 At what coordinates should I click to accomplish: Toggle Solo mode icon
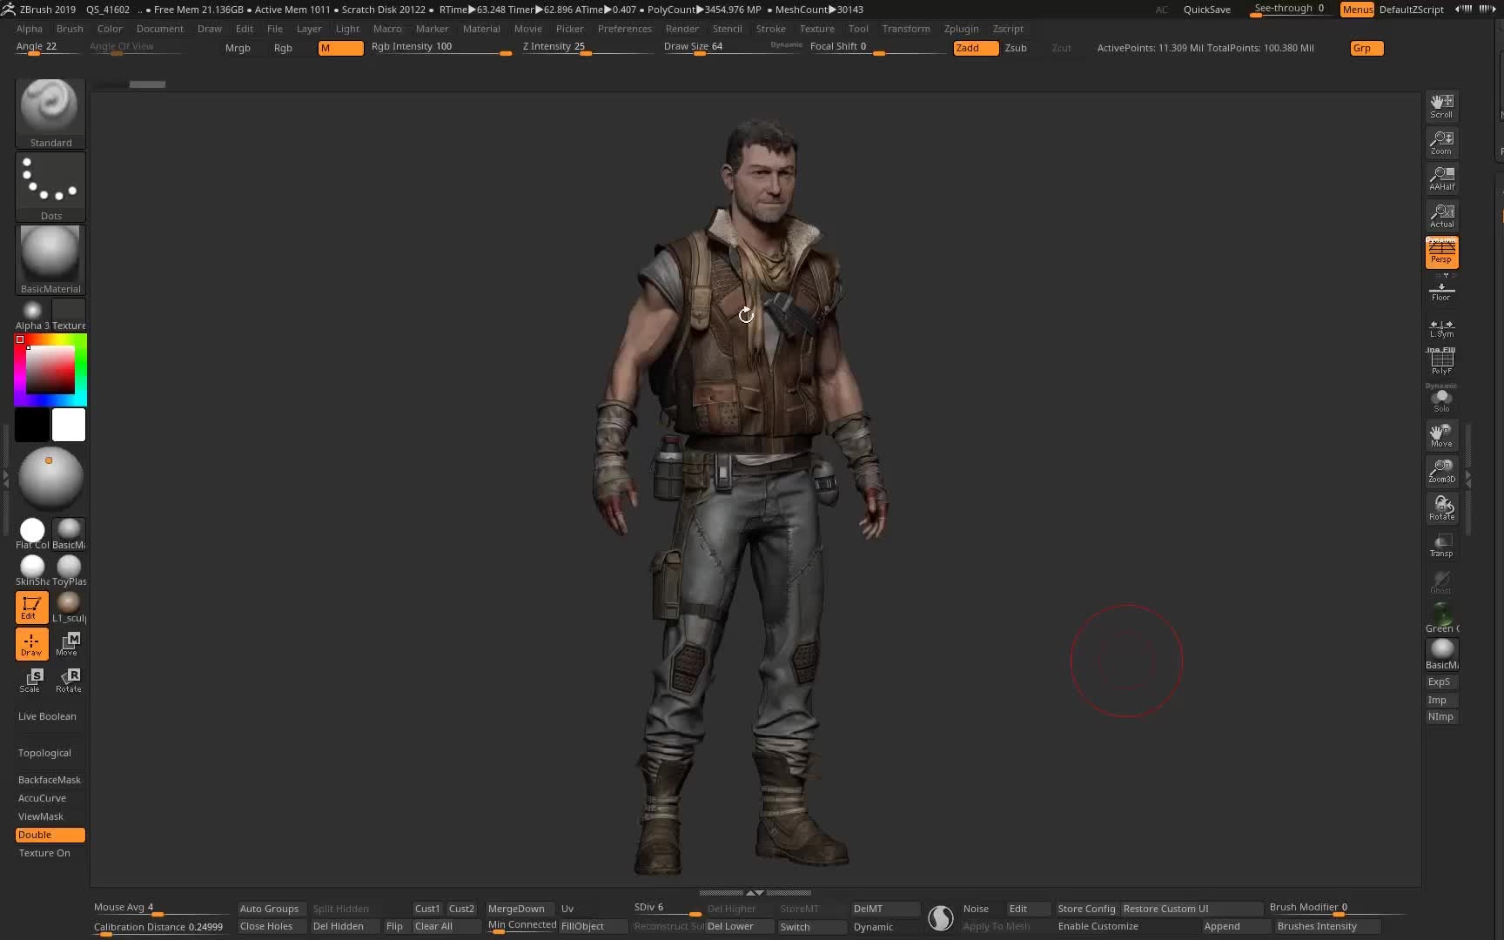[x=1441, y=399]
